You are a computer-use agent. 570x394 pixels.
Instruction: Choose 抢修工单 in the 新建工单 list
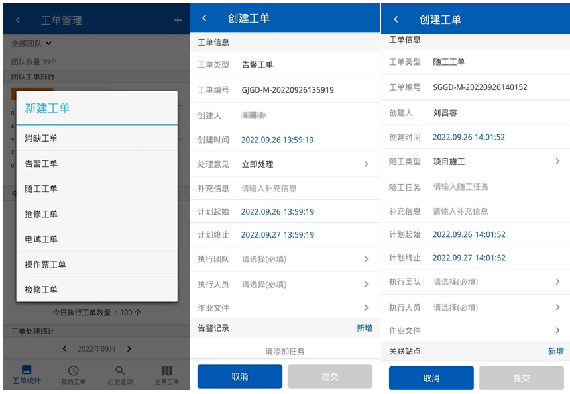[97, 214]
